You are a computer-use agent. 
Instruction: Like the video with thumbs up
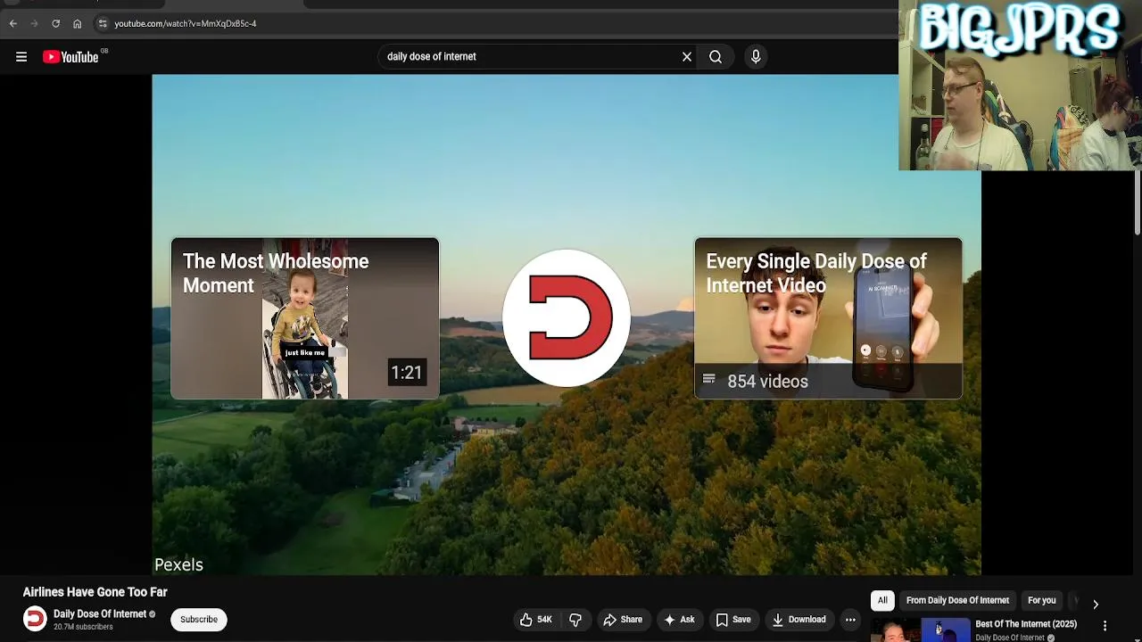point(535,620)
